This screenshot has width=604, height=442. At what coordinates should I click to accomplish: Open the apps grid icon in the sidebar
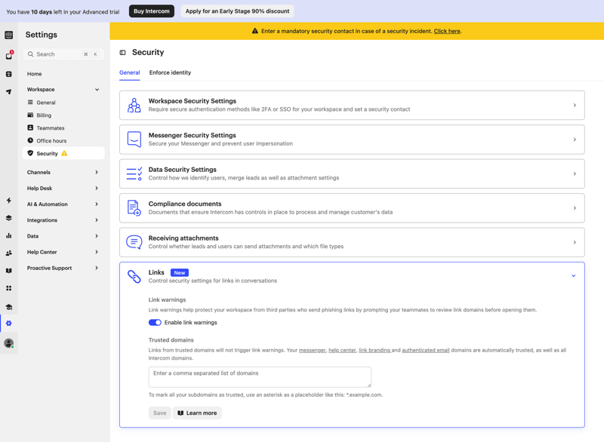(x=10, y=288)
